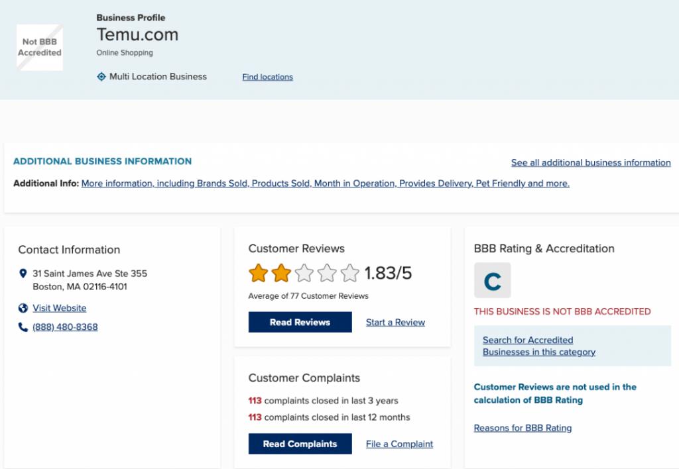The height and width of the screenshot is (469, 679).
Task: Click the phone icon beside the number
Action: pos(23,327)
